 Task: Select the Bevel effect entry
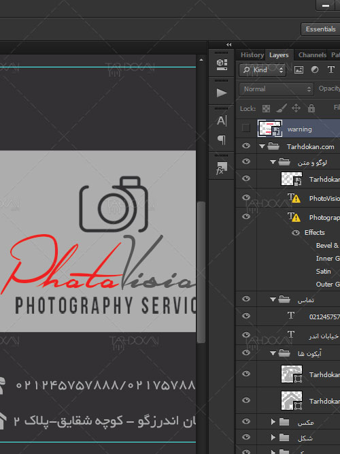(x=327, y=246)
